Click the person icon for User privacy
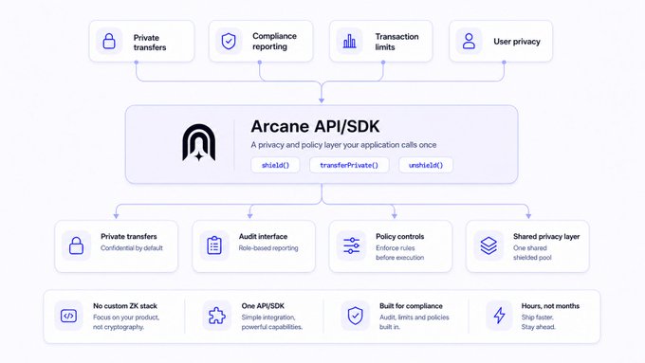 [469, 41]
